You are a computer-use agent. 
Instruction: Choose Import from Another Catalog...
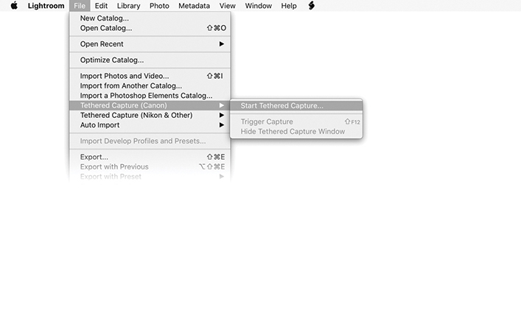150,86
